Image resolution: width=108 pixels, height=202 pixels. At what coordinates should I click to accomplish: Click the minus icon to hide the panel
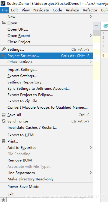pos(96,26)
